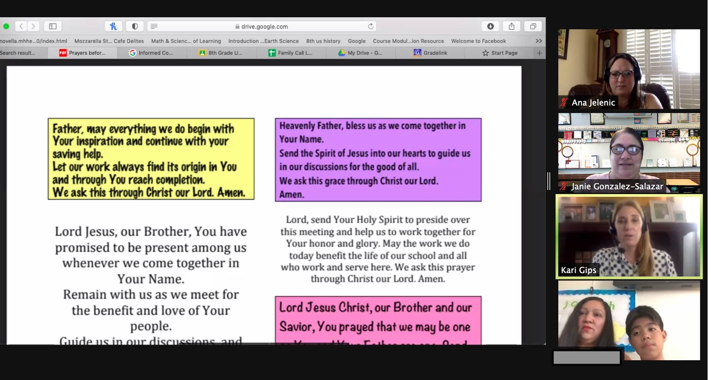Click the pink Lord Jesus Christ prayer box
Viewport: 711px width, 380px height.
[x=378, y=320]
